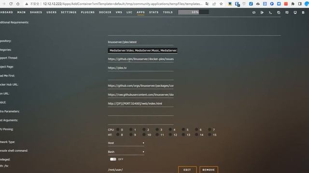Click the not-secure warning icon in address bar
This screenshot has width=309, height=173.
pyautogui.click(x=27, y=4)
